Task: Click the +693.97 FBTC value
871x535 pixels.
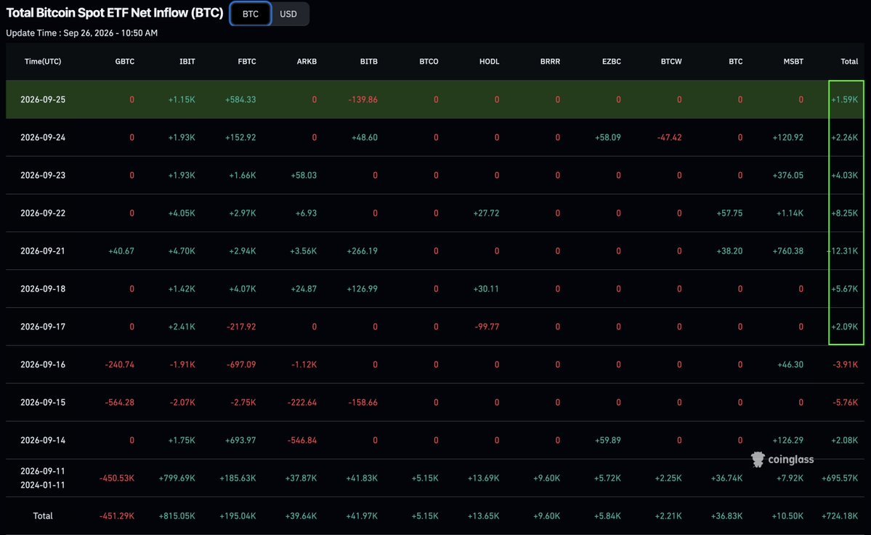Action: 240,441
